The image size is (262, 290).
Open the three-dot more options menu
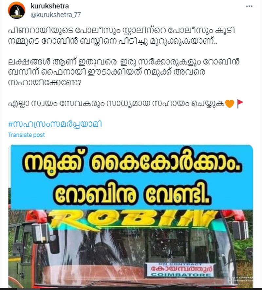pos(249,6)
